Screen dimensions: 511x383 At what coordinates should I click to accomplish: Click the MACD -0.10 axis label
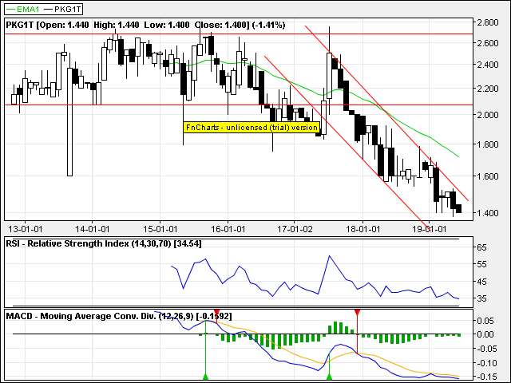[x=485, y=363]
